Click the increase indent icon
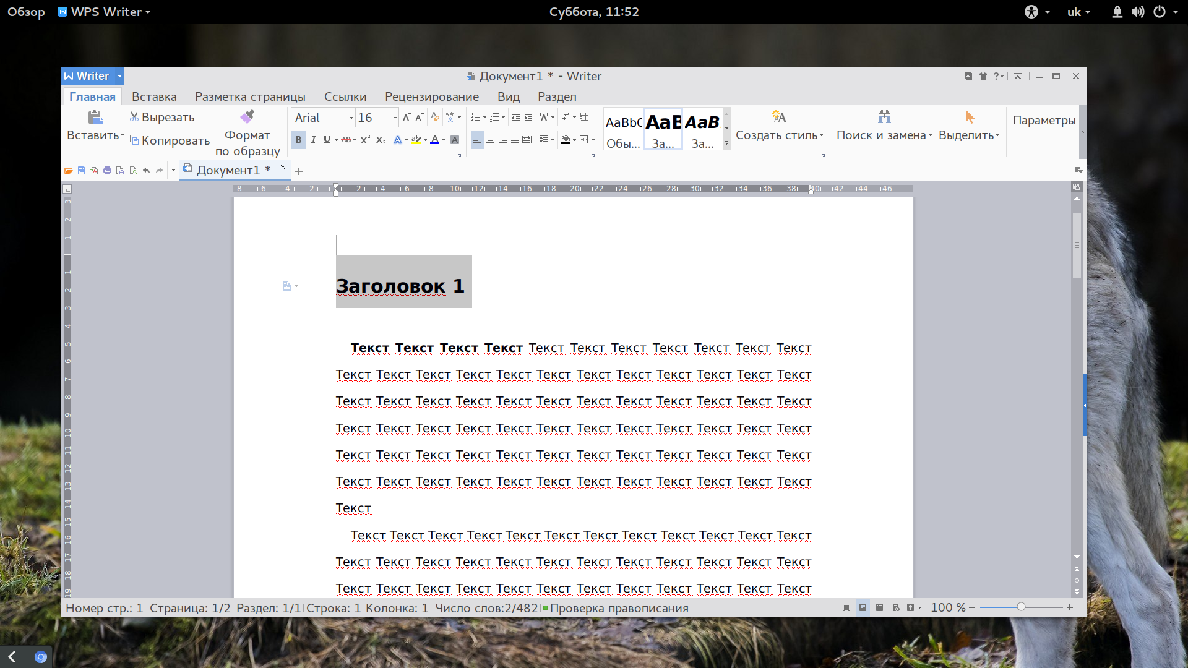 tap(528, 117)
